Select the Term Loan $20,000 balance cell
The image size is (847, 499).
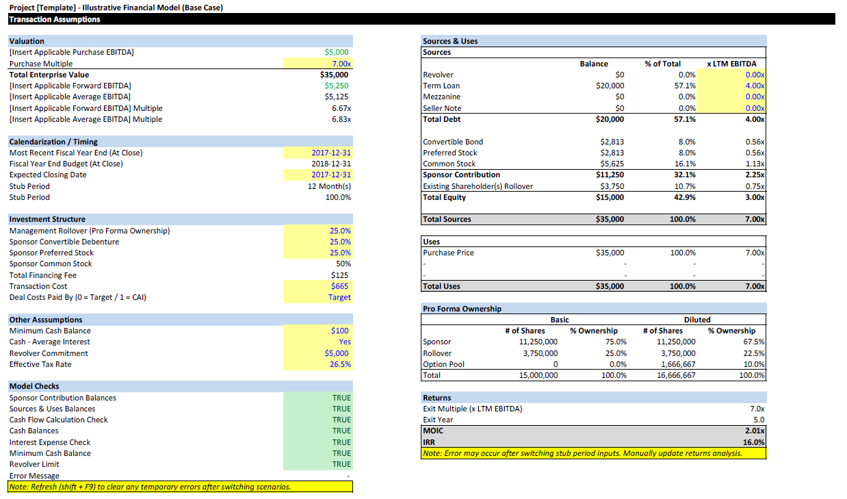pos(610,86)
